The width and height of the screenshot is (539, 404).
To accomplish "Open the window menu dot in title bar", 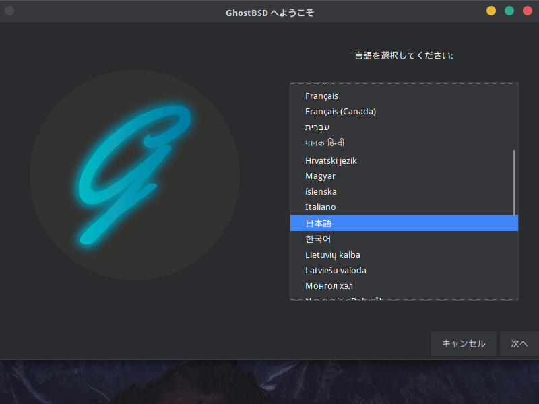I will click(9, 11).
